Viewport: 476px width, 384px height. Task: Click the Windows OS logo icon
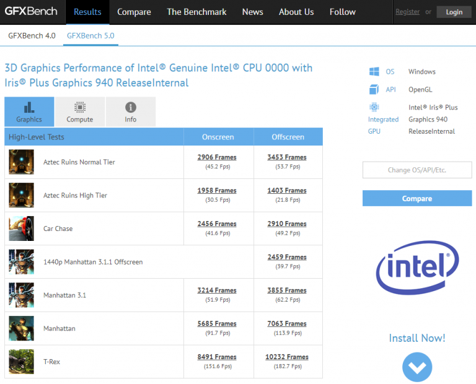point(374,72)
